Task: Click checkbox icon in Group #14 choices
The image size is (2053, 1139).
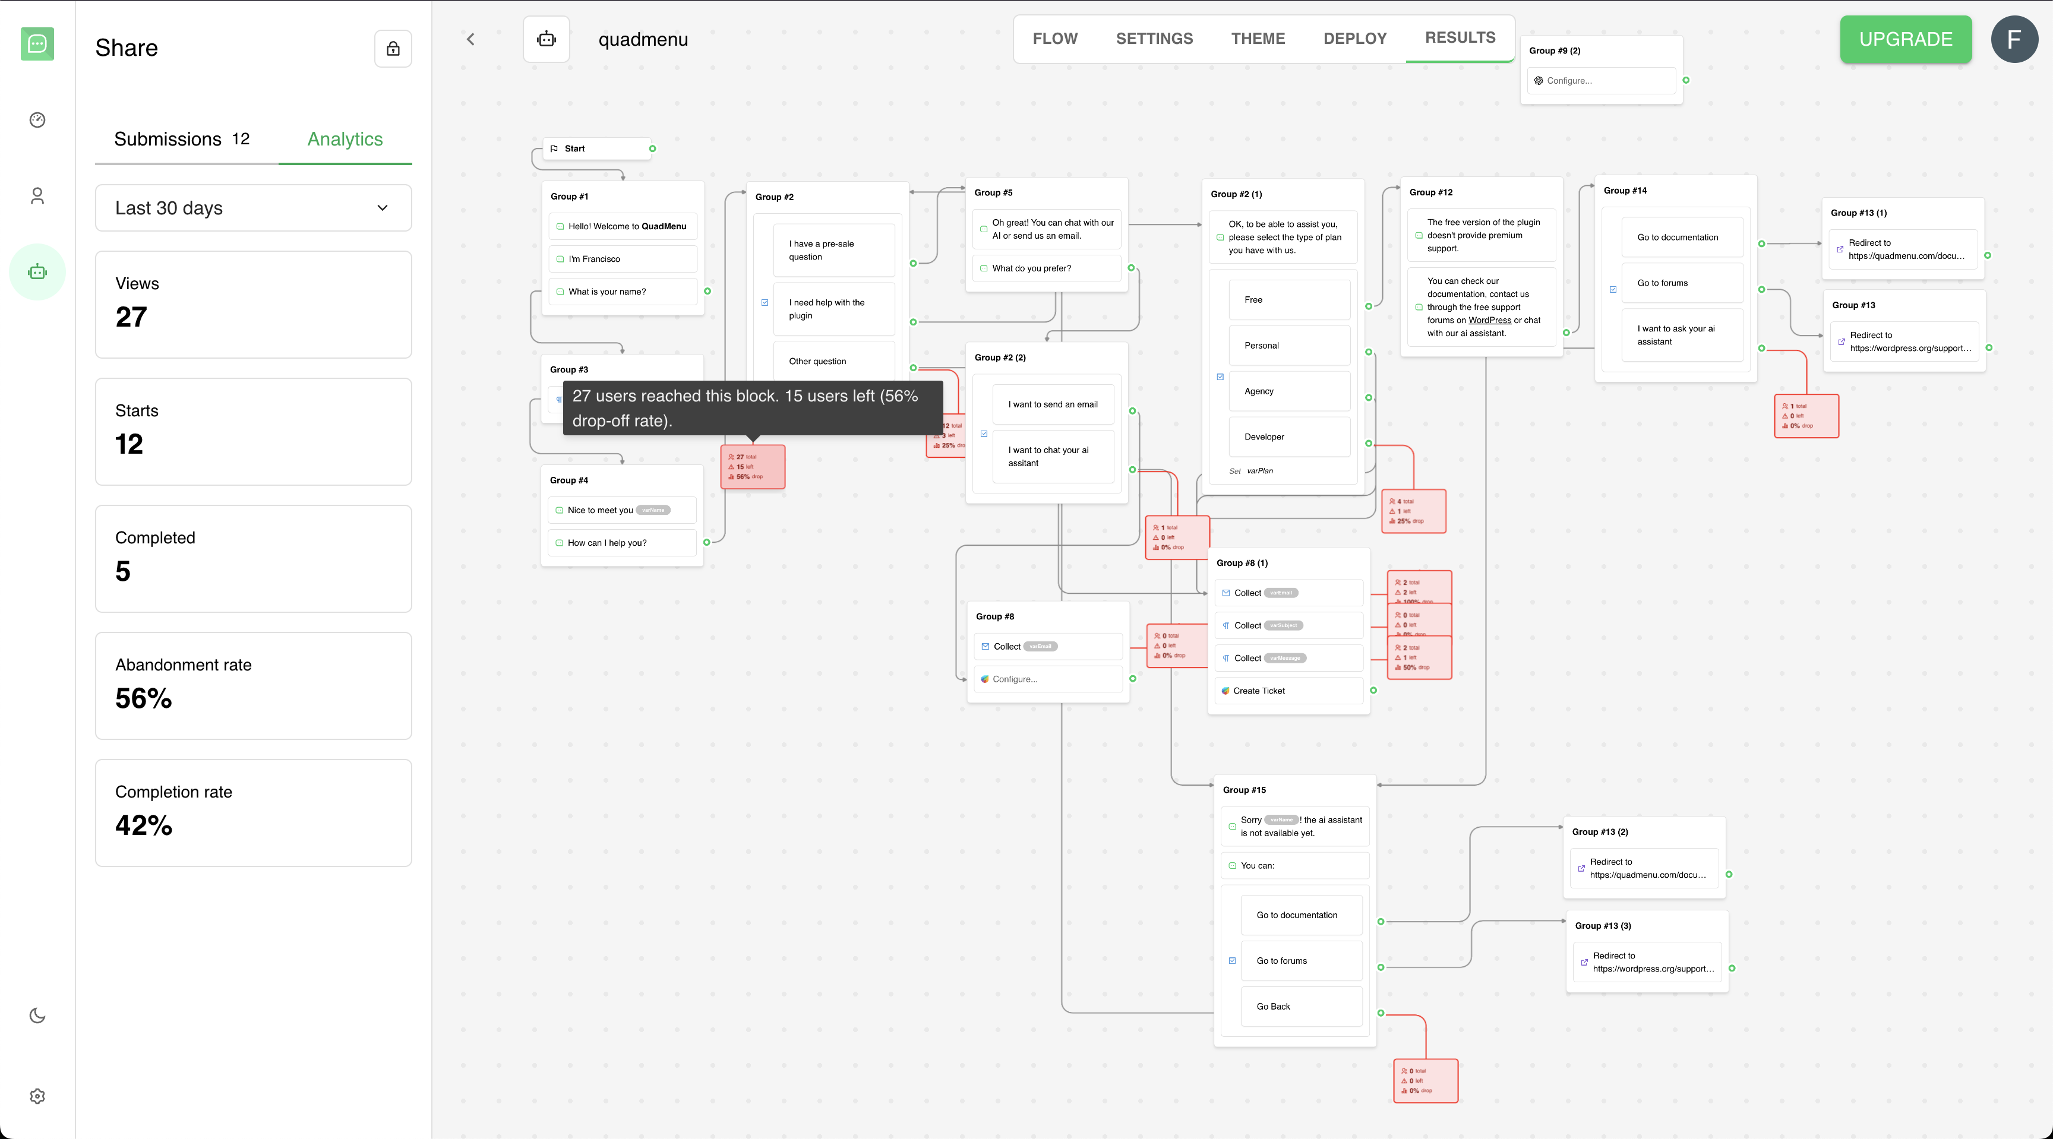Action: (x=1613, y=289)
